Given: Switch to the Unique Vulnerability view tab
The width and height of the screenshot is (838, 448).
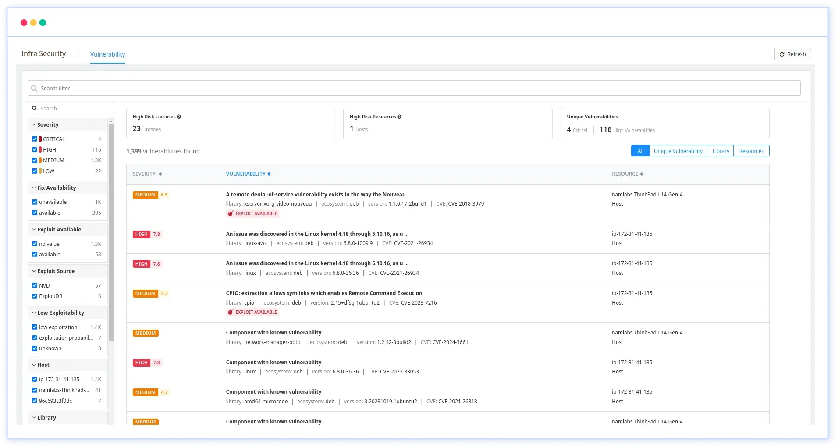Looking at the screenshot, I should [x=678, y=151].
